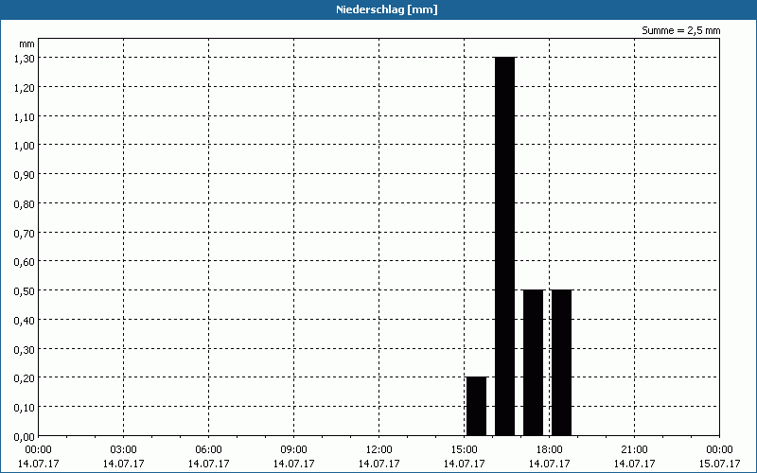The width and height of the screenshot is (757, 473).
Task: Click the 0,20 mm bar after 15:00
Action: [477, 407]
